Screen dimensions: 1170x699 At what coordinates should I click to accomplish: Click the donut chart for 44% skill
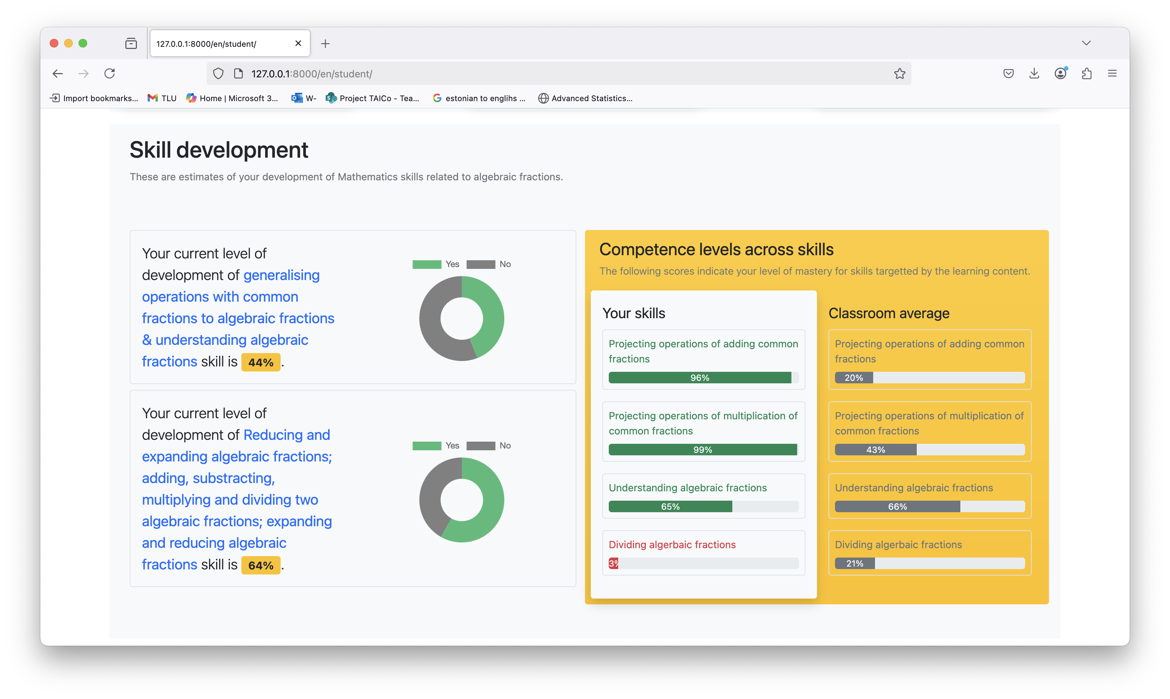click(461, 319)
